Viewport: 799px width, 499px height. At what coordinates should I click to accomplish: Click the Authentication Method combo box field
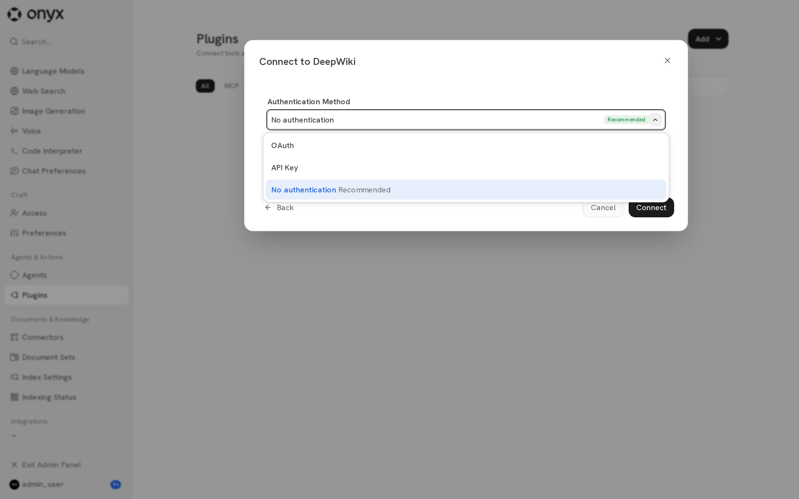[x=466, y=120]
